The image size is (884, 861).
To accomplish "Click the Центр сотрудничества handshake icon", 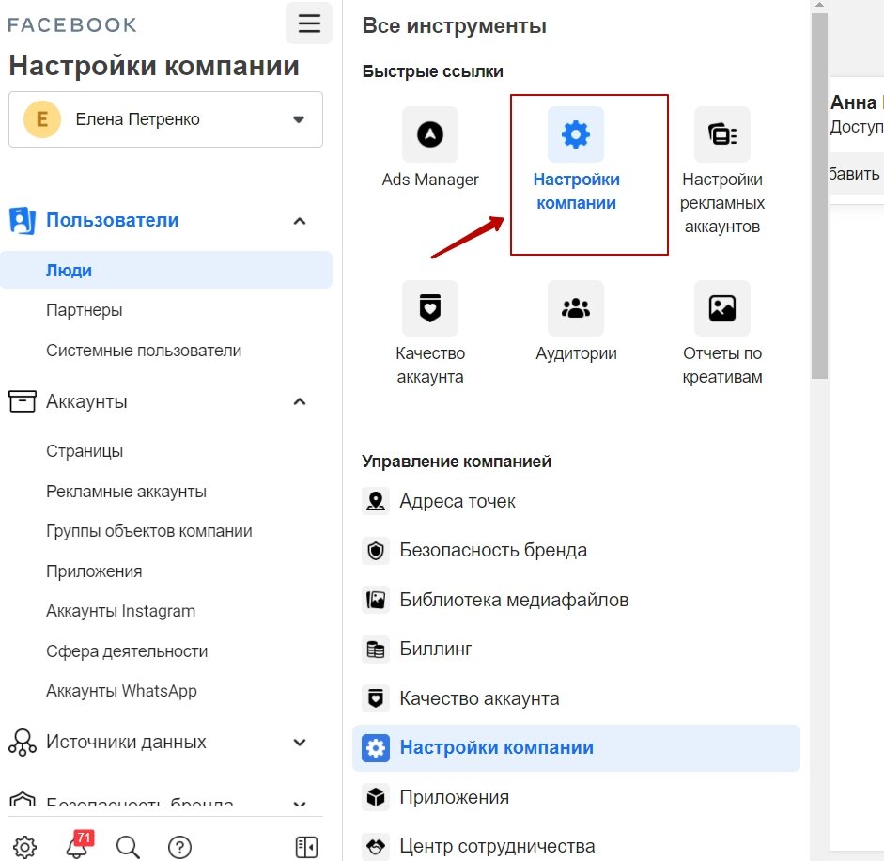I will [x=376, y=846].
